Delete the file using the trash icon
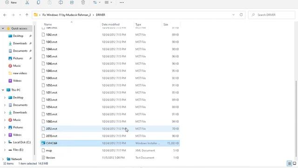The width and height of the screenshot is (298, 168). click(x=83, y=2)
